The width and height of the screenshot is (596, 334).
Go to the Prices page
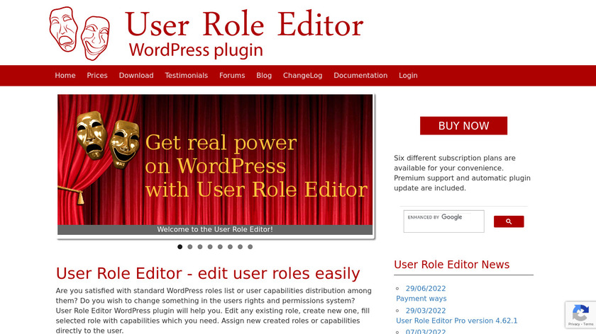point(97,76)
